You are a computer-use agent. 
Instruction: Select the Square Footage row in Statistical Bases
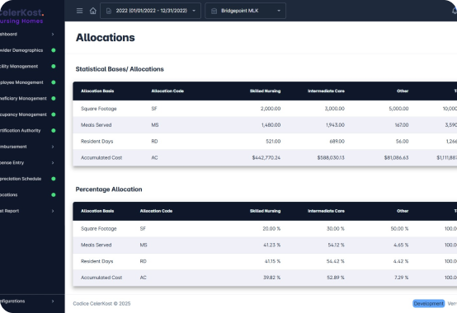265,109
